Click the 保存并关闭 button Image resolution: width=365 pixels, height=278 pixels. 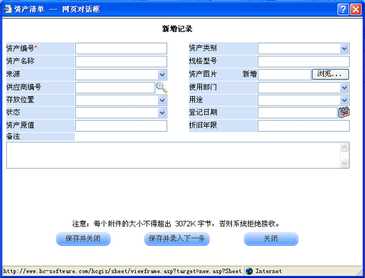[84, 239]
